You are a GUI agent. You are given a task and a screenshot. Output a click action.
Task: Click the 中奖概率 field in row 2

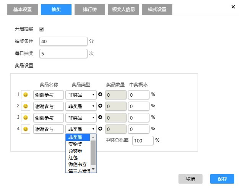[x=138, y=106]
